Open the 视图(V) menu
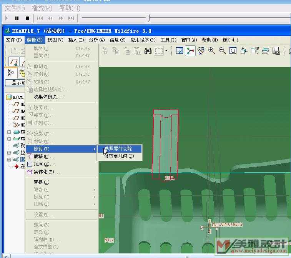 point(55,40)
